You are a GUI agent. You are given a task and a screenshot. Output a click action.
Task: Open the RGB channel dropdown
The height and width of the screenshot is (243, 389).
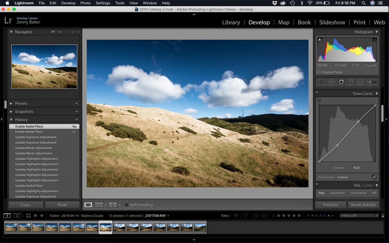coord(358,168)
